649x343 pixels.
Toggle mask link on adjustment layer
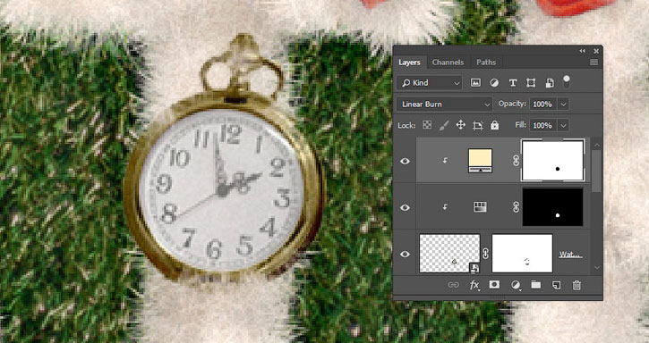pyautogui.click(x=517, y=207)
